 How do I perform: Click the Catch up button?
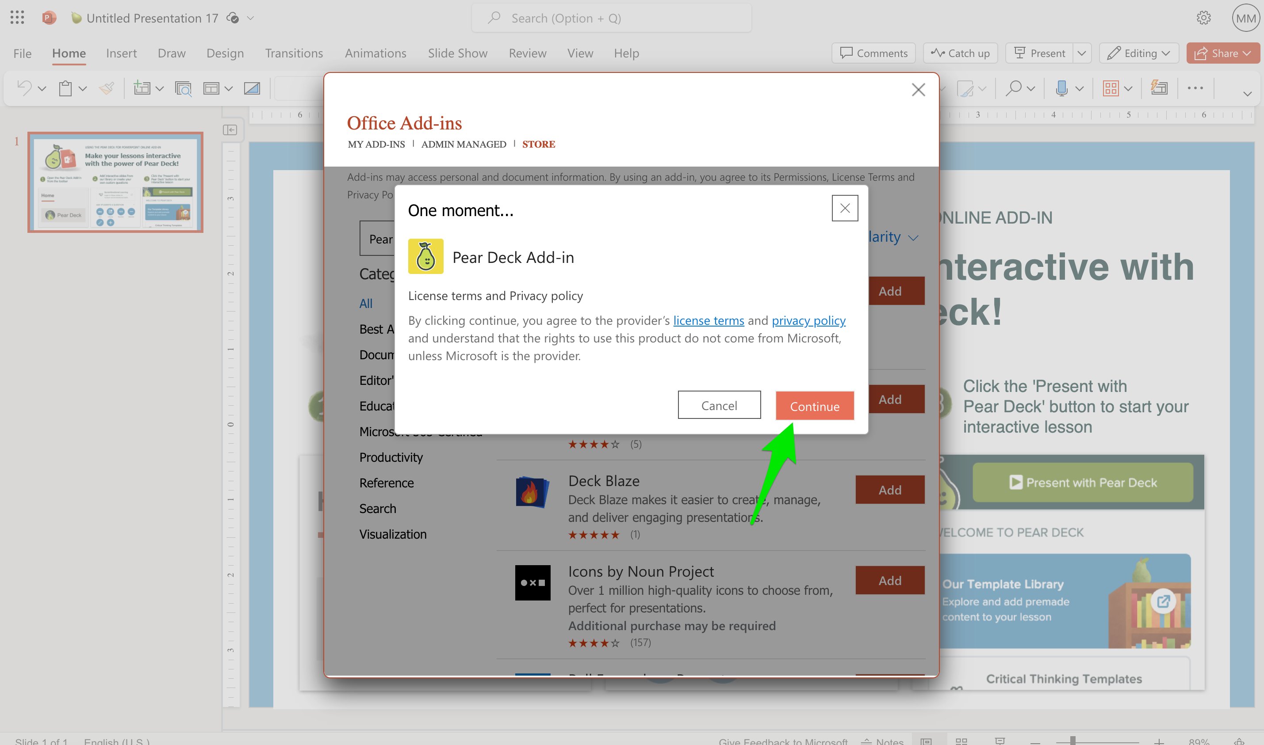tap(960, 53)
